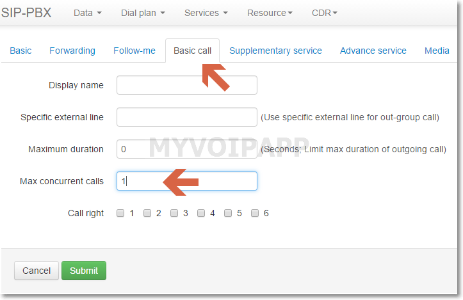Go to the Forwarding tab
This screenshot has width=463, height=300.
72,51
